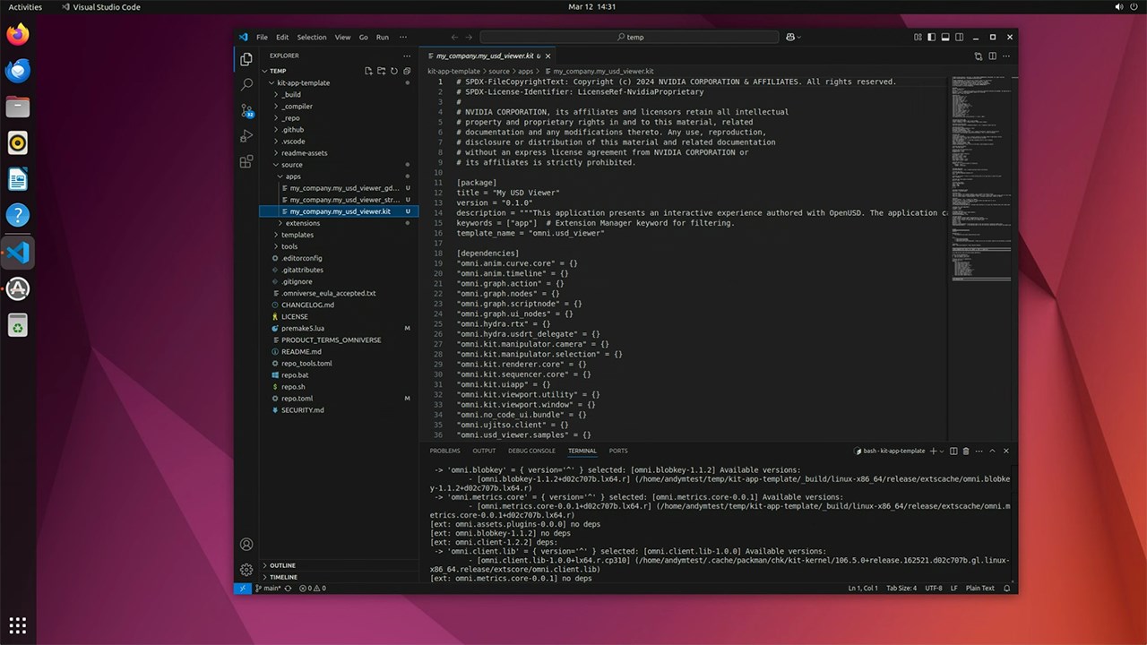The image size is (1147, 645).
Task: Kill the terminal with the trash icon
Action: pos(966,451)
